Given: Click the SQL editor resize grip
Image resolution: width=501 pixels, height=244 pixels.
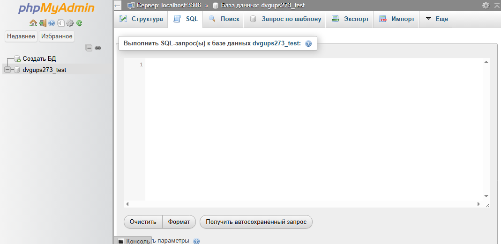Looking at the screenshot, I should [x=487, y=205].
